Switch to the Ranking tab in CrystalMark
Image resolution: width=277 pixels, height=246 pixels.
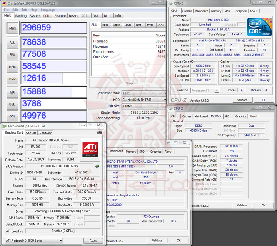tap(21, 16)
